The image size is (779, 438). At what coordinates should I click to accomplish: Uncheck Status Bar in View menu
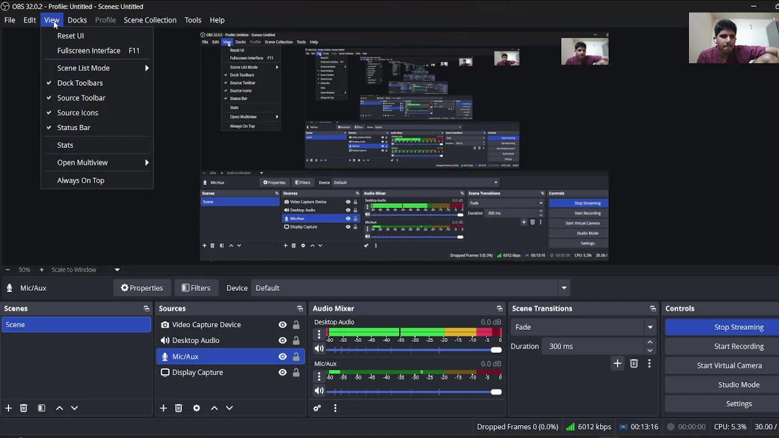tap(97, 128)
